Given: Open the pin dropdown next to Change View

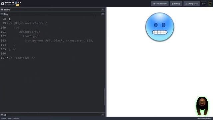Looking at the screenshot, I should pyautogui.click(x=204, y=4).
